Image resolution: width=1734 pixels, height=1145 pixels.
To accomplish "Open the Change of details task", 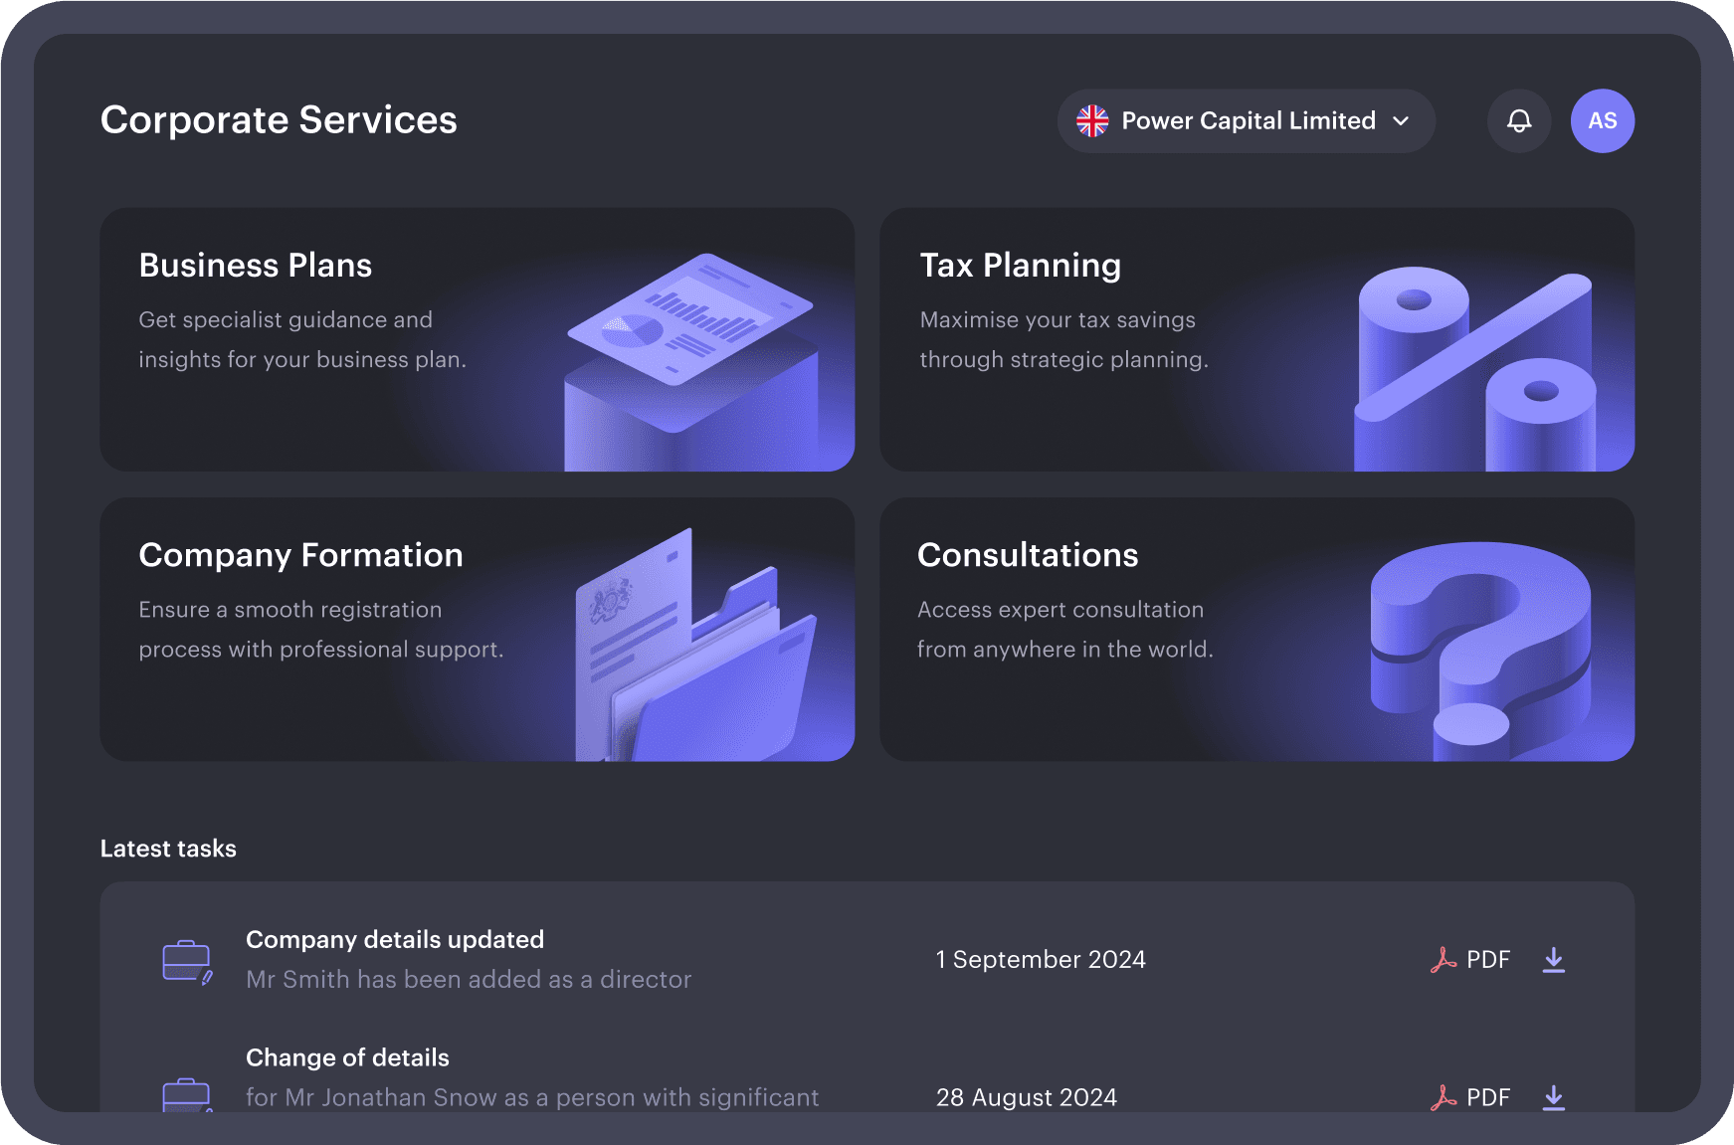I will tap(347, 1057).
